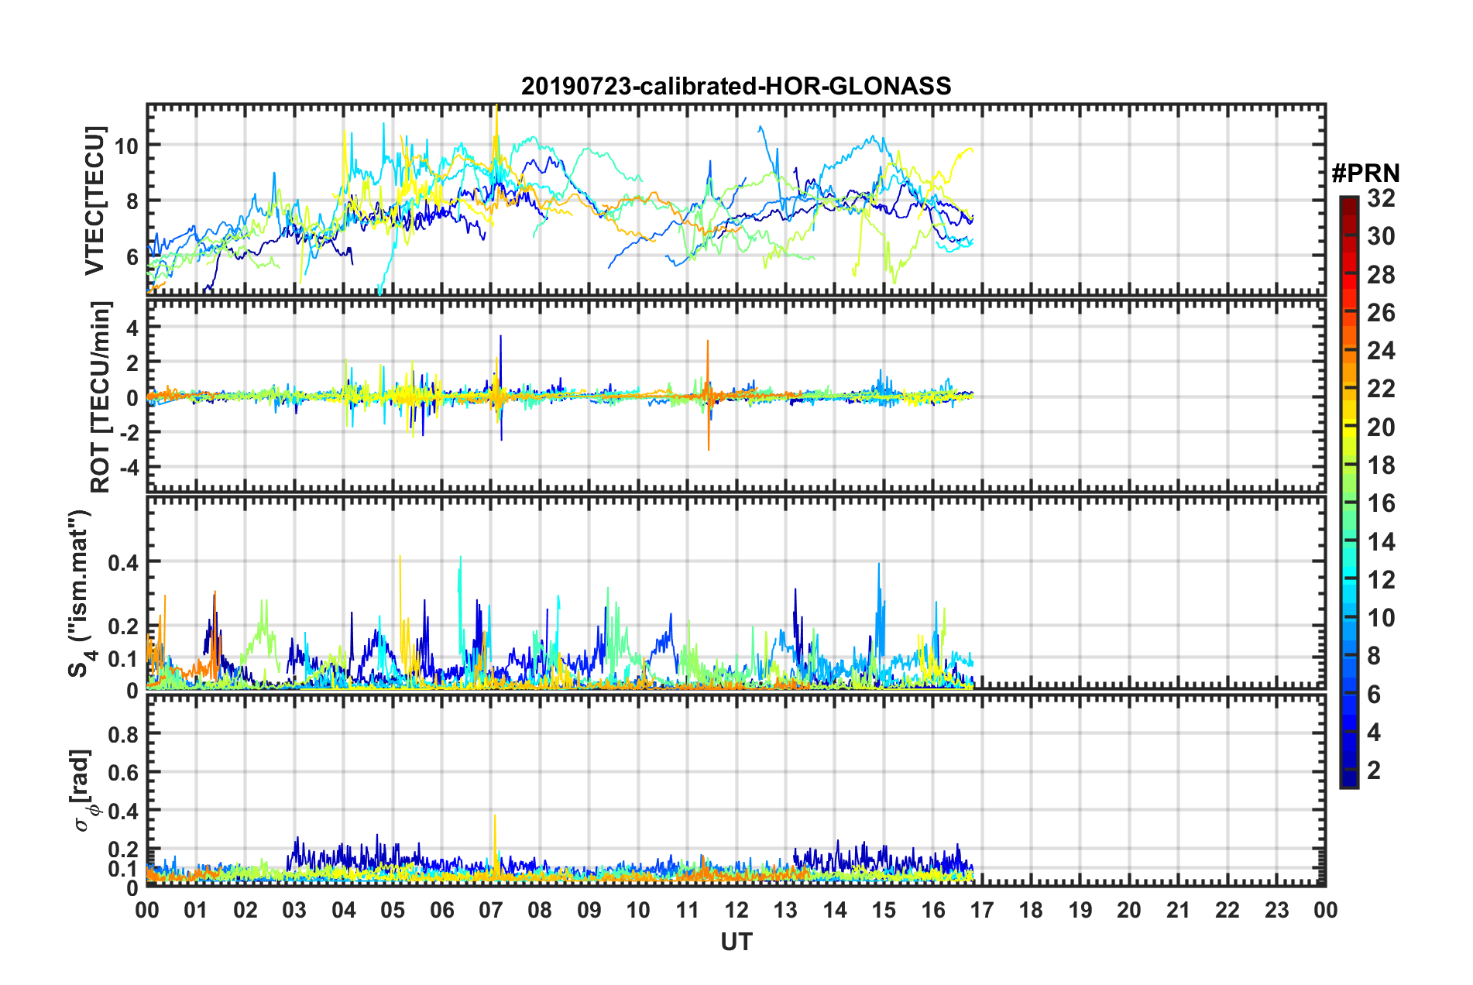
Task: Click the PRN colorbar near value 32
Action: pos(1348,201)
